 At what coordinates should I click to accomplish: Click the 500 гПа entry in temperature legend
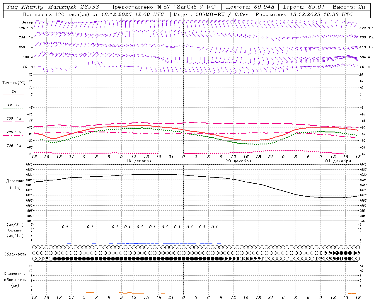14,146
